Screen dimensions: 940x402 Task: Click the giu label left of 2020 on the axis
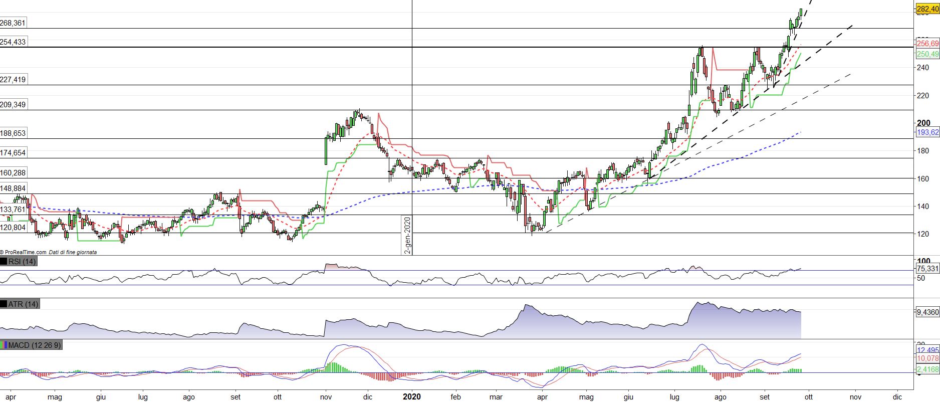point(101,397)
